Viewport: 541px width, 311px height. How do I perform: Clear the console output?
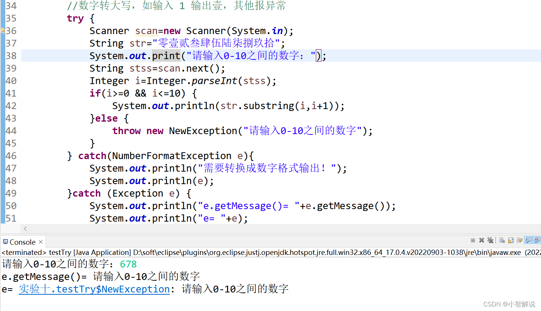pos(502,240)
